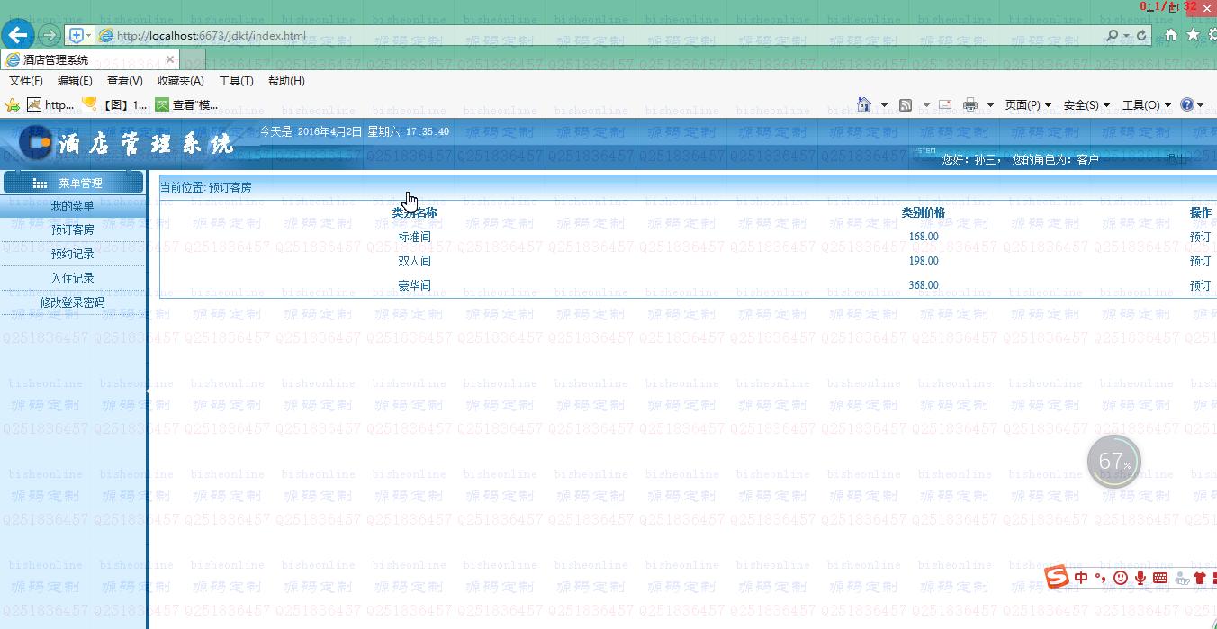1217x629 pixels.
Task: Expand the help icon dropdown arrow
Action: coord(1200,105)
